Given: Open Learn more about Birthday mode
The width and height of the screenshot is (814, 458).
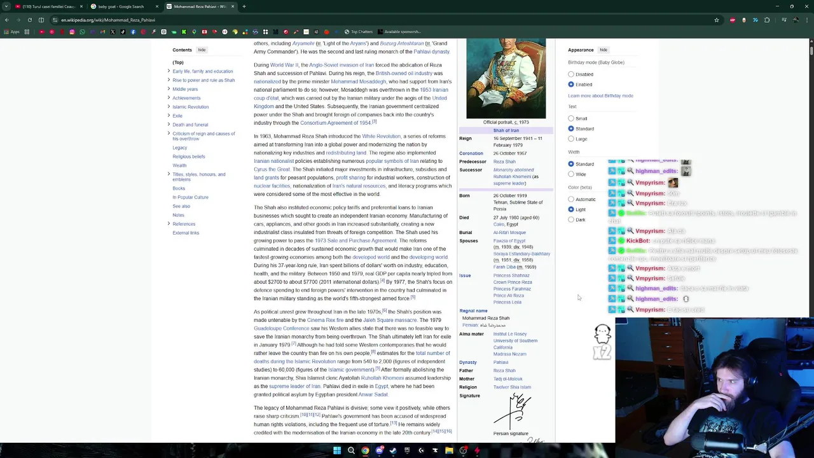Looking at the screenshot, I should point(600,95).
